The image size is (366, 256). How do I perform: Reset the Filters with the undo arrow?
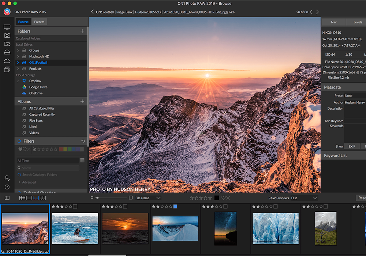click(x=83, y=141)
